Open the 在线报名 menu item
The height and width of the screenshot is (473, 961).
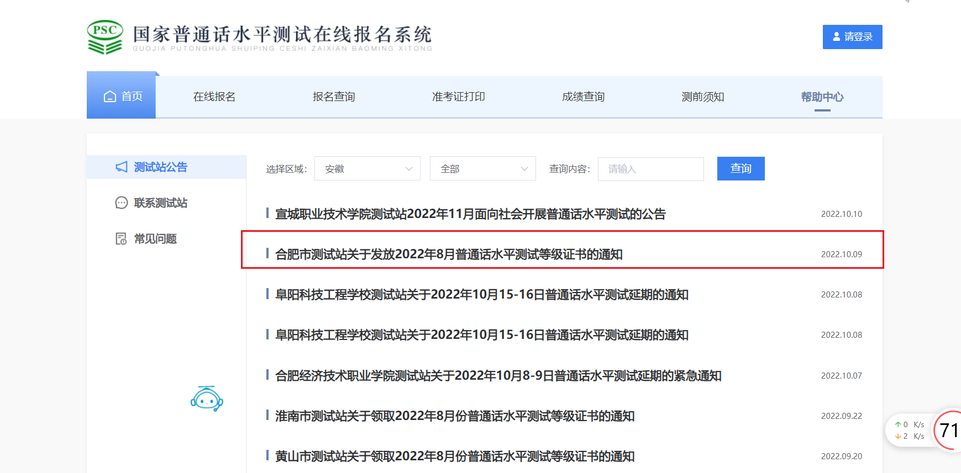(214, 97)
